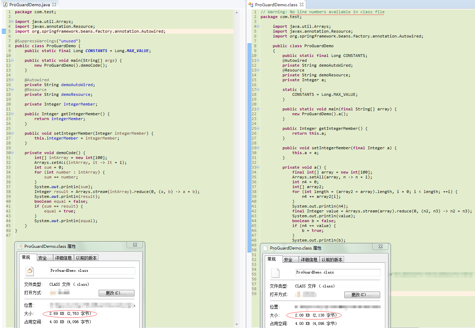Open the 以前的版本 tab in the right properties dialog

point(332,260)
